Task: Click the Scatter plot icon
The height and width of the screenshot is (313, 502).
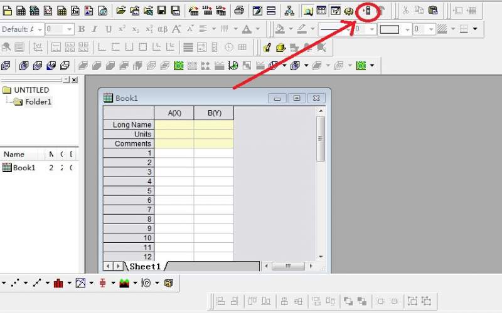Action: (x=14, y=283)
